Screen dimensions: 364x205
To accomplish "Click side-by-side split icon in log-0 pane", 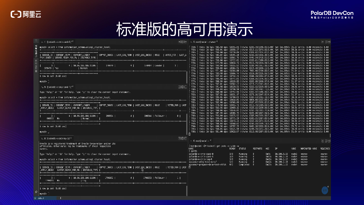I will pos(182,138).
